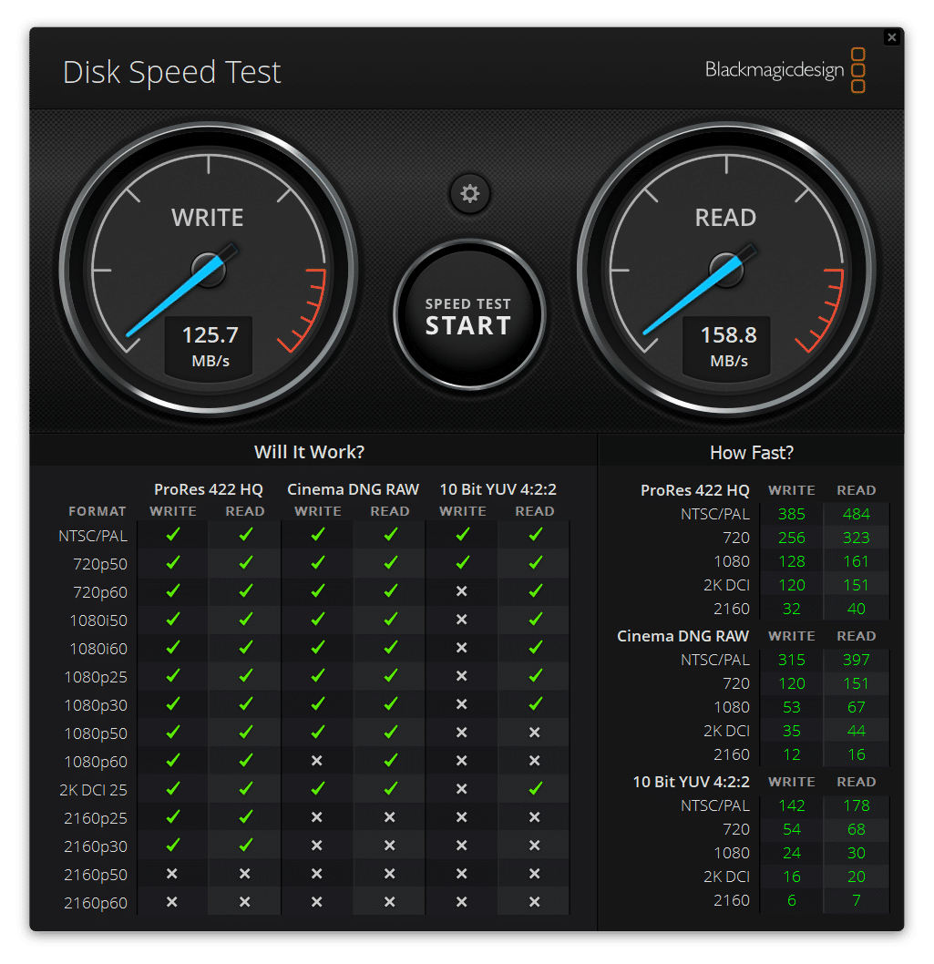The height and width of the screenshot is (964, 934).
Task: Click ProRes 2160 write value 32
Action: pos(791,609)
